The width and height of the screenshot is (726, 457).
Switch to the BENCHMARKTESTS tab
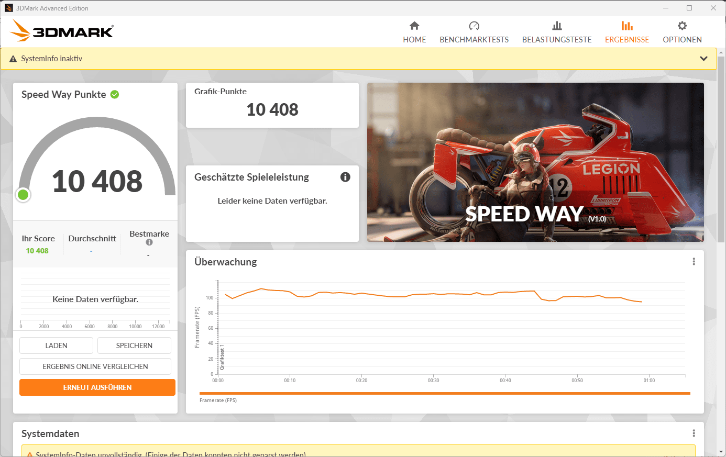click(474, 40)
